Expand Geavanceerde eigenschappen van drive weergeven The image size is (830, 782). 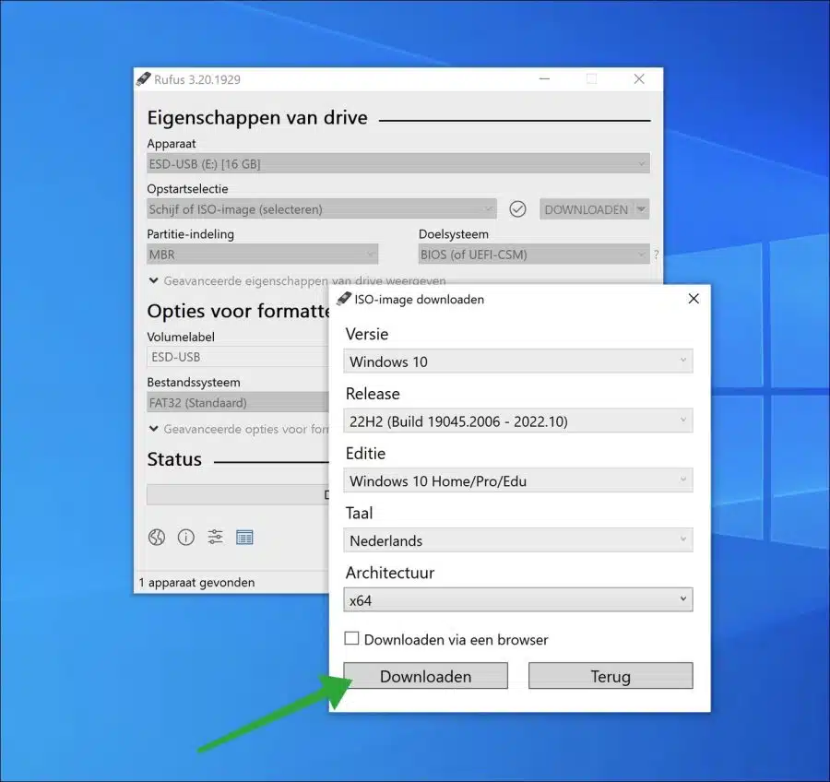click(x=297, y=280)
